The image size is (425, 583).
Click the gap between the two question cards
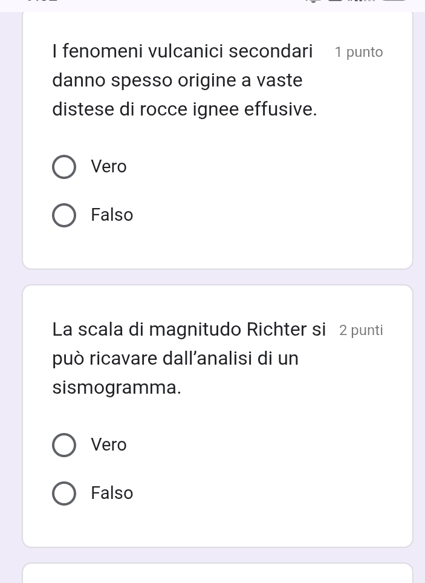click(218, 277)
